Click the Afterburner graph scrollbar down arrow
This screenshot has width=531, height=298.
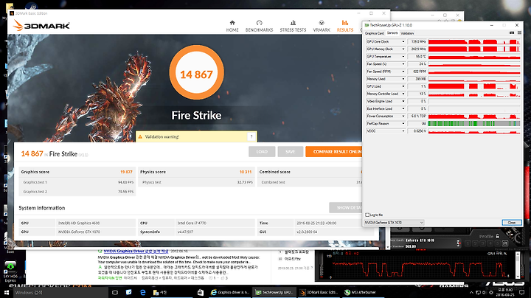point(518,277)
